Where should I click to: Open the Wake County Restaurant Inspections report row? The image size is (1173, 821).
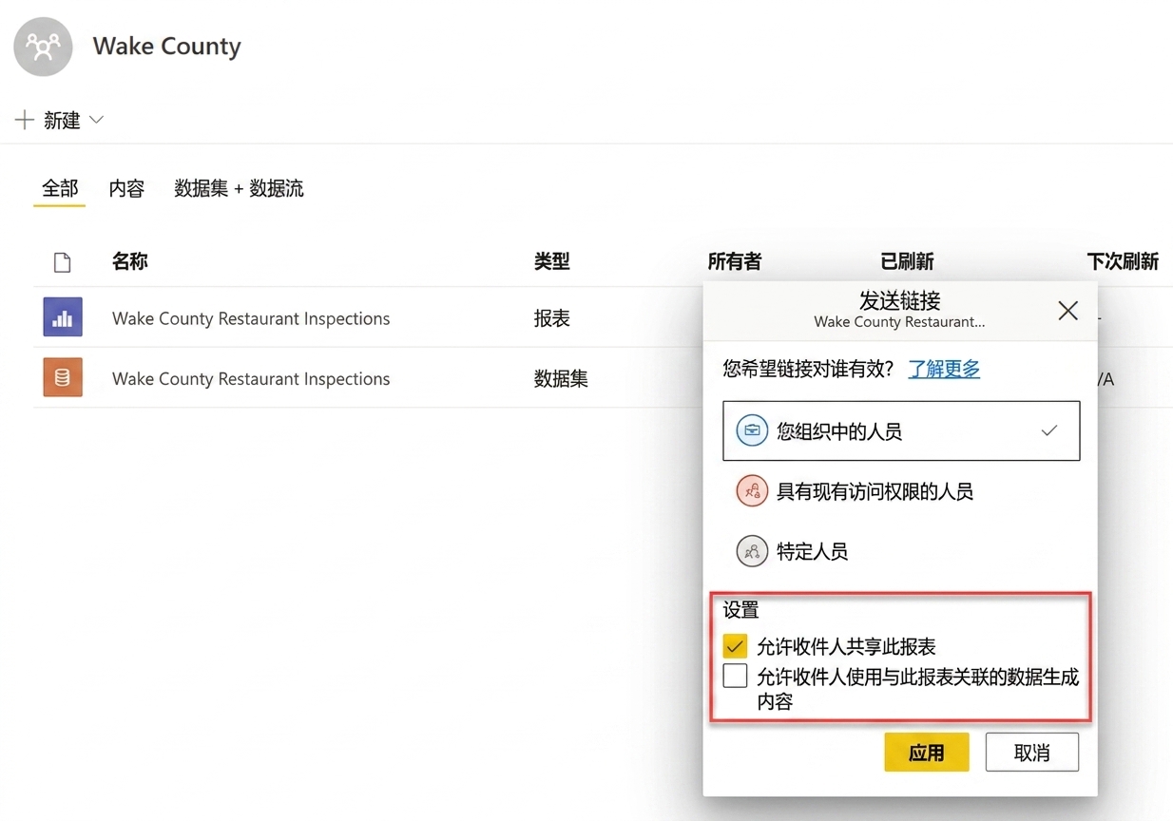coord(251,318)
